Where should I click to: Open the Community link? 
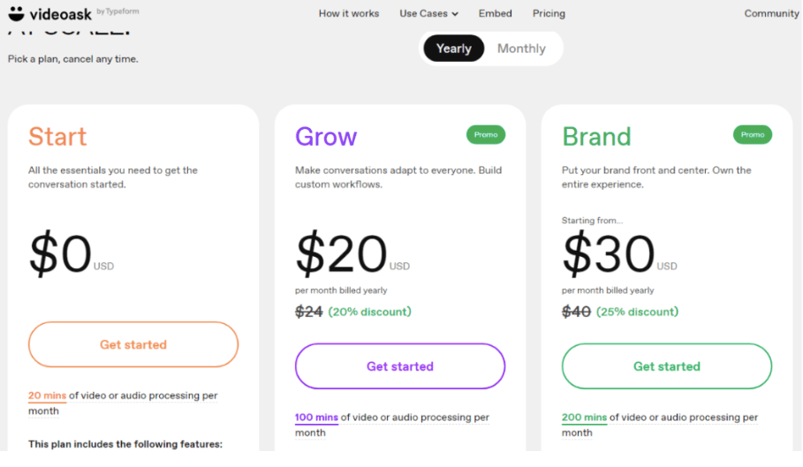771,14
